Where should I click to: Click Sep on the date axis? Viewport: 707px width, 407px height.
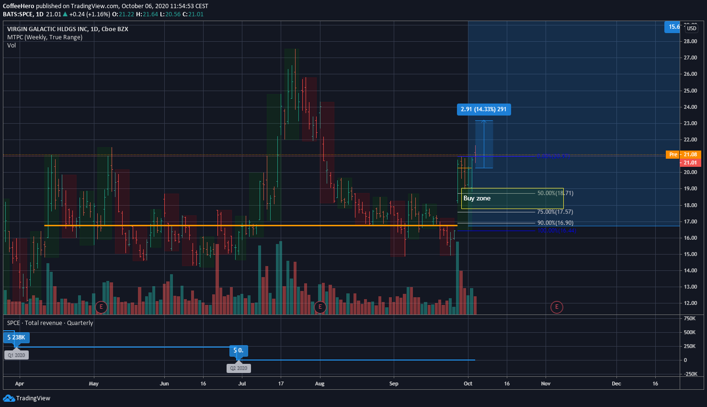point(394,384)
